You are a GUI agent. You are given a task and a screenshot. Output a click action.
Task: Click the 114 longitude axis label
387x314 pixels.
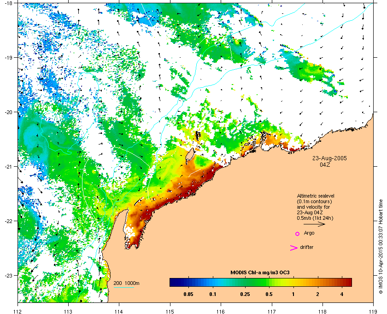coord(119,311)
